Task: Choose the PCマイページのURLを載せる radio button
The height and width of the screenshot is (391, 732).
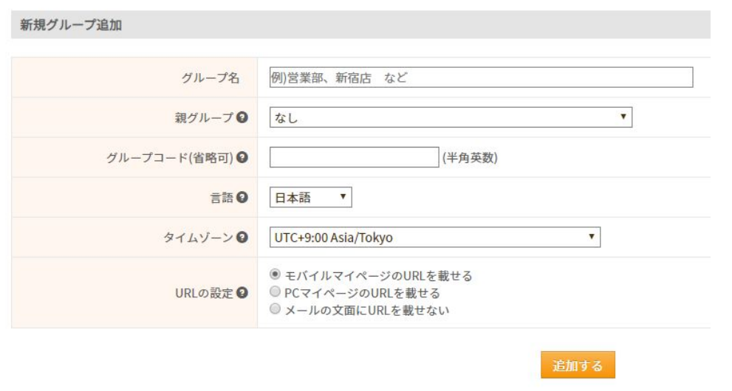Action: [x=276, y=293]
